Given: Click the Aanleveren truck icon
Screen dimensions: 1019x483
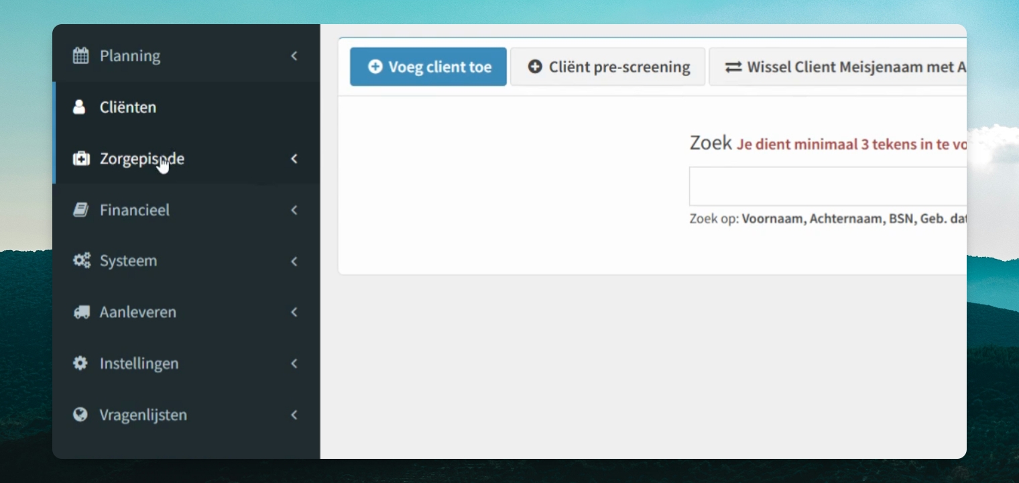Looking at the screenshot, I should pyautogui.click(x=81, y=312).
